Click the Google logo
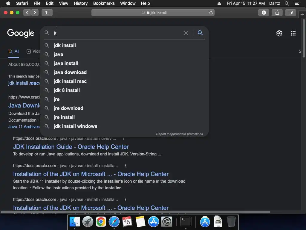The image size is (306, 230). pyautogui.click(x=21, y=33)
